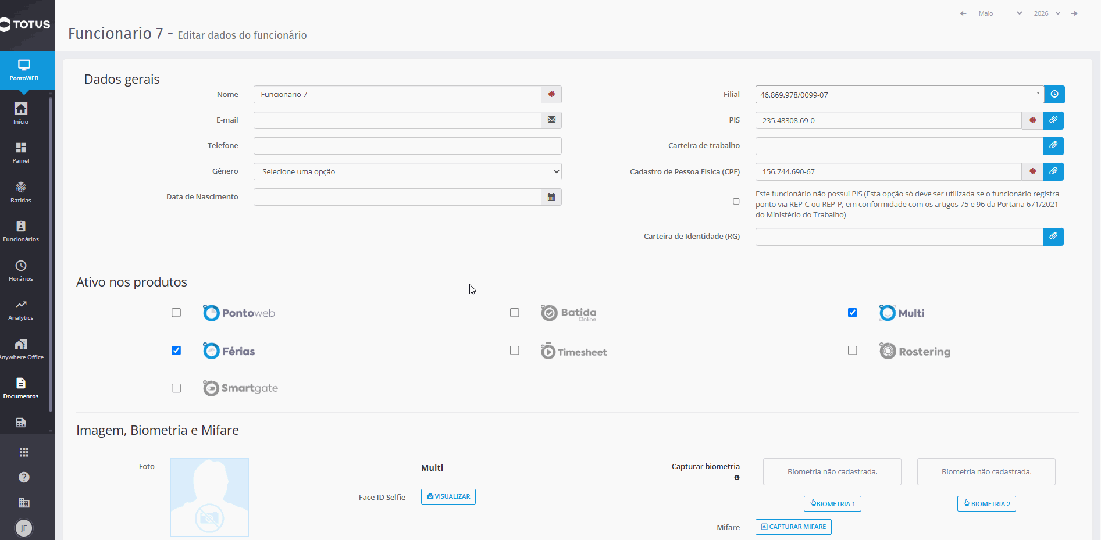Click the employee photo placeholder
This screenshot has height=540, width=1101.
tap(209, 497)
